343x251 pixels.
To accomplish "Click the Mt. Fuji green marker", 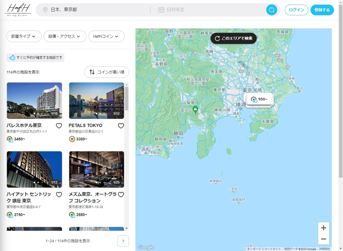I will 195,110.
